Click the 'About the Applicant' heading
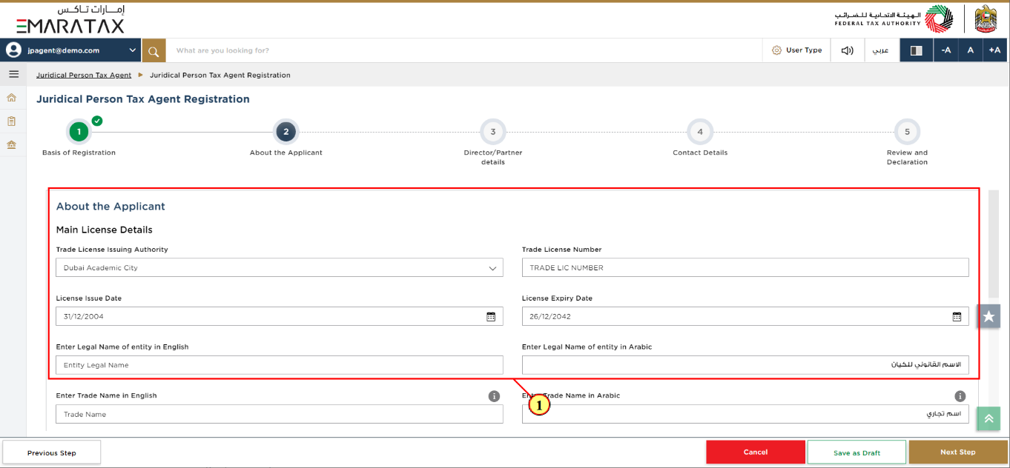Image resolution: width=1010 pixels, height=468 pixels. pos(110,207)
